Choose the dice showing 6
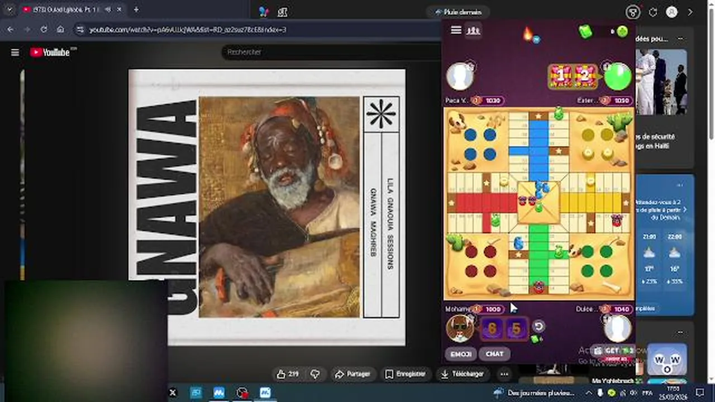Screen dimensions: 715x402 pos(492,329)
